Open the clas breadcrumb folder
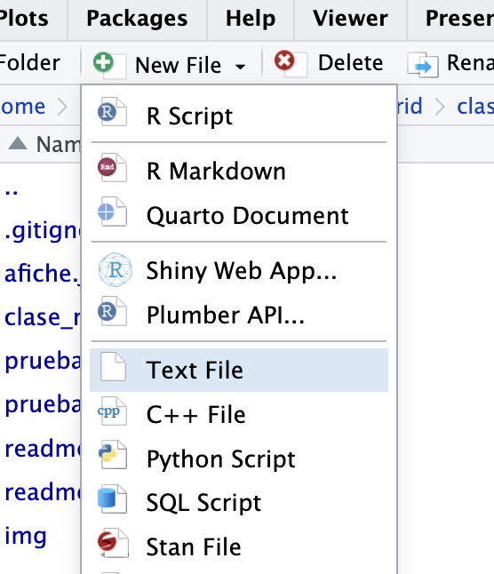This screenshot has width=494, height=574. (475, 106)
